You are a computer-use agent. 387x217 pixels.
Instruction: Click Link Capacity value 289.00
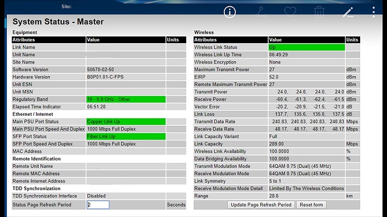[x=276, y=144]
